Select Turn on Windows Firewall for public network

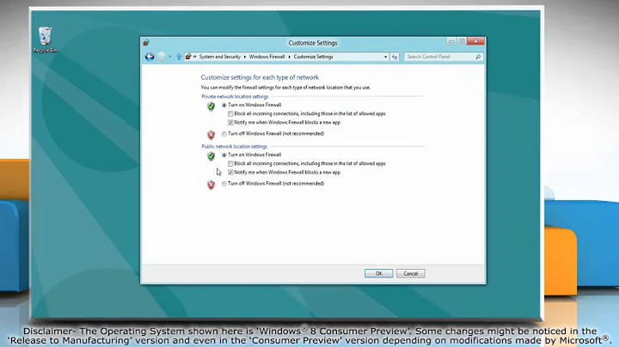coord(224,155)
